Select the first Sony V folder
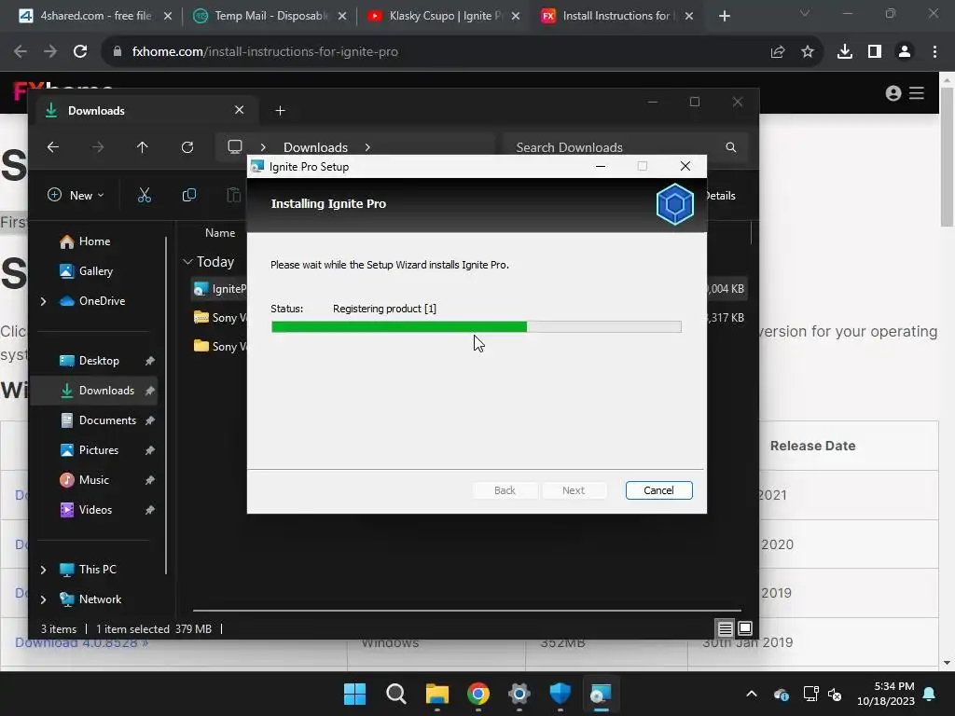The height and width of the screenshot is (716, 955). coord(220,317)
